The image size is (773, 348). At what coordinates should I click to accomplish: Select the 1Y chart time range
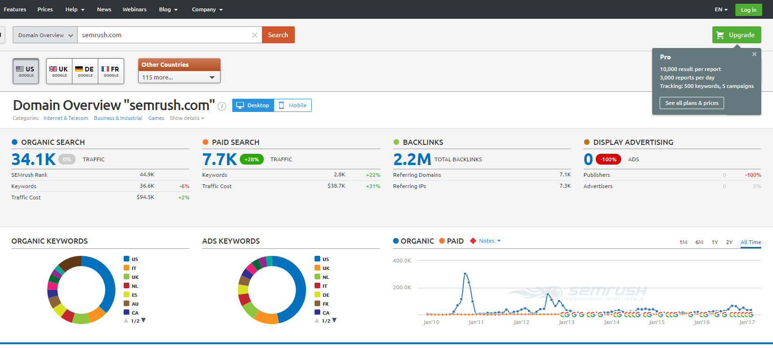coord(715,242)
